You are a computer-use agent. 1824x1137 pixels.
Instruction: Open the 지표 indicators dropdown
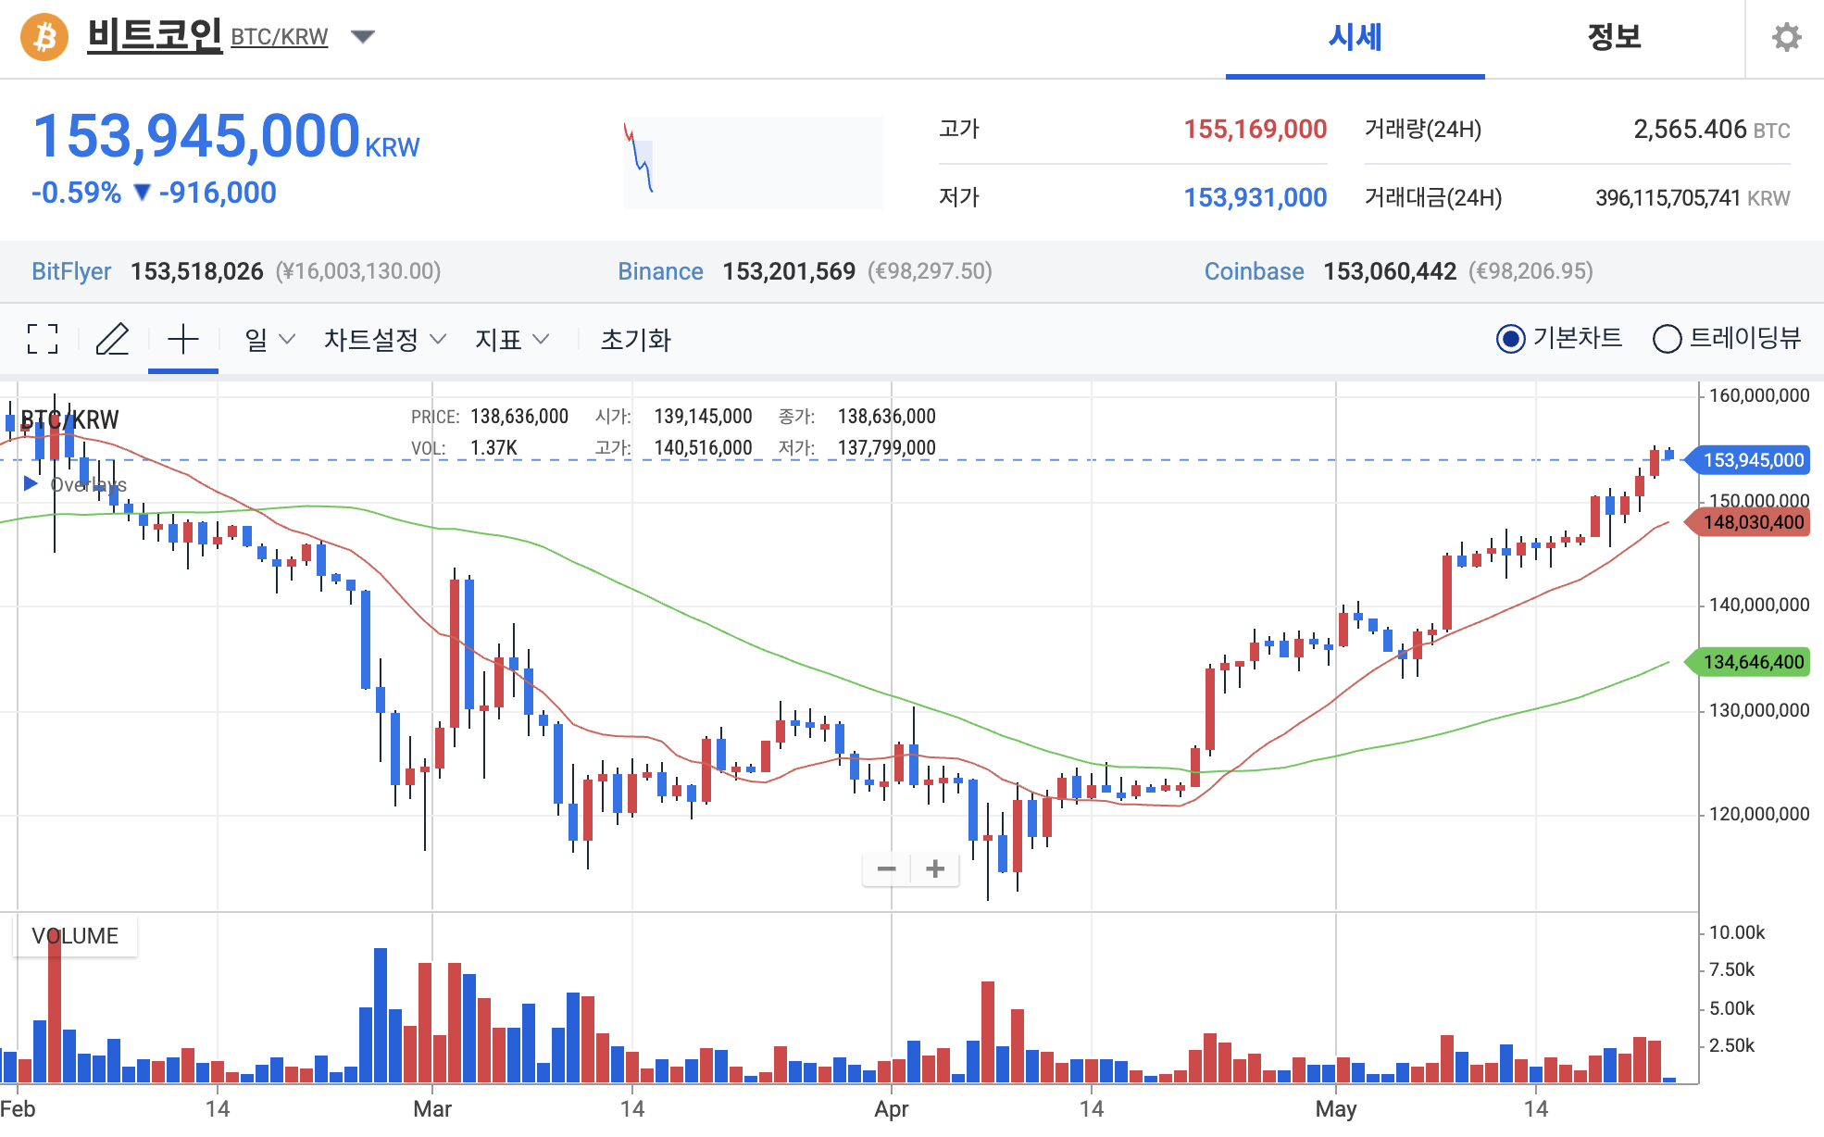[511, 339]
